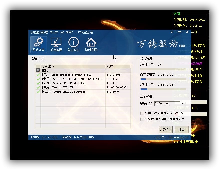Switch to the 系统拓展 tab
The height and width of the screenshot is (170, 220).
pos(56,45)
